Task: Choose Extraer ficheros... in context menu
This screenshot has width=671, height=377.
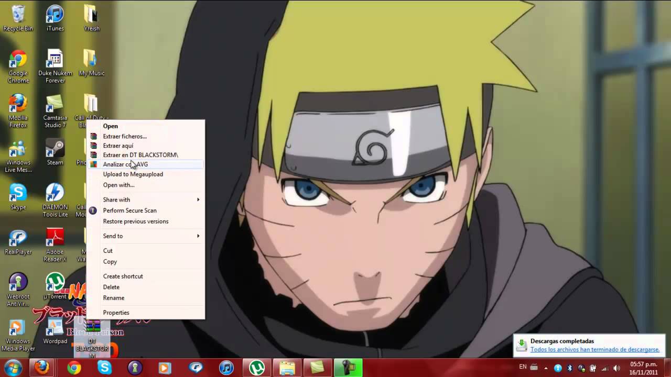Action: pyautogui.click(x=146, y=136)
